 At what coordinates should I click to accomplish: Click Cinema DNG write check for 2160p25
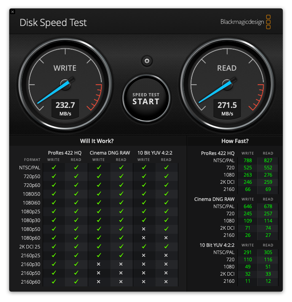99,255
